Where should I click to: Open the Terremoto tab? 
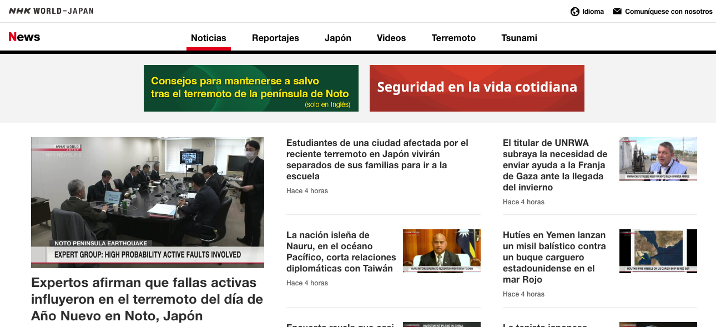(x=453, y=38)
